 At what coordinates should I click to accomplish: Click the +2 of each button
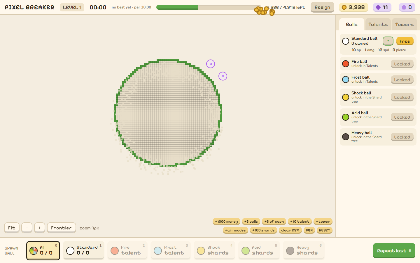pyautogui.click(x=274, y=222)
